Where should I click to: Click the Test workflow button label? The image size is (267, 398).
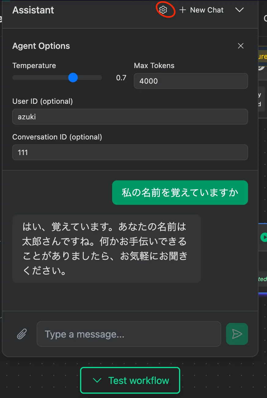(x=139, y=380)
